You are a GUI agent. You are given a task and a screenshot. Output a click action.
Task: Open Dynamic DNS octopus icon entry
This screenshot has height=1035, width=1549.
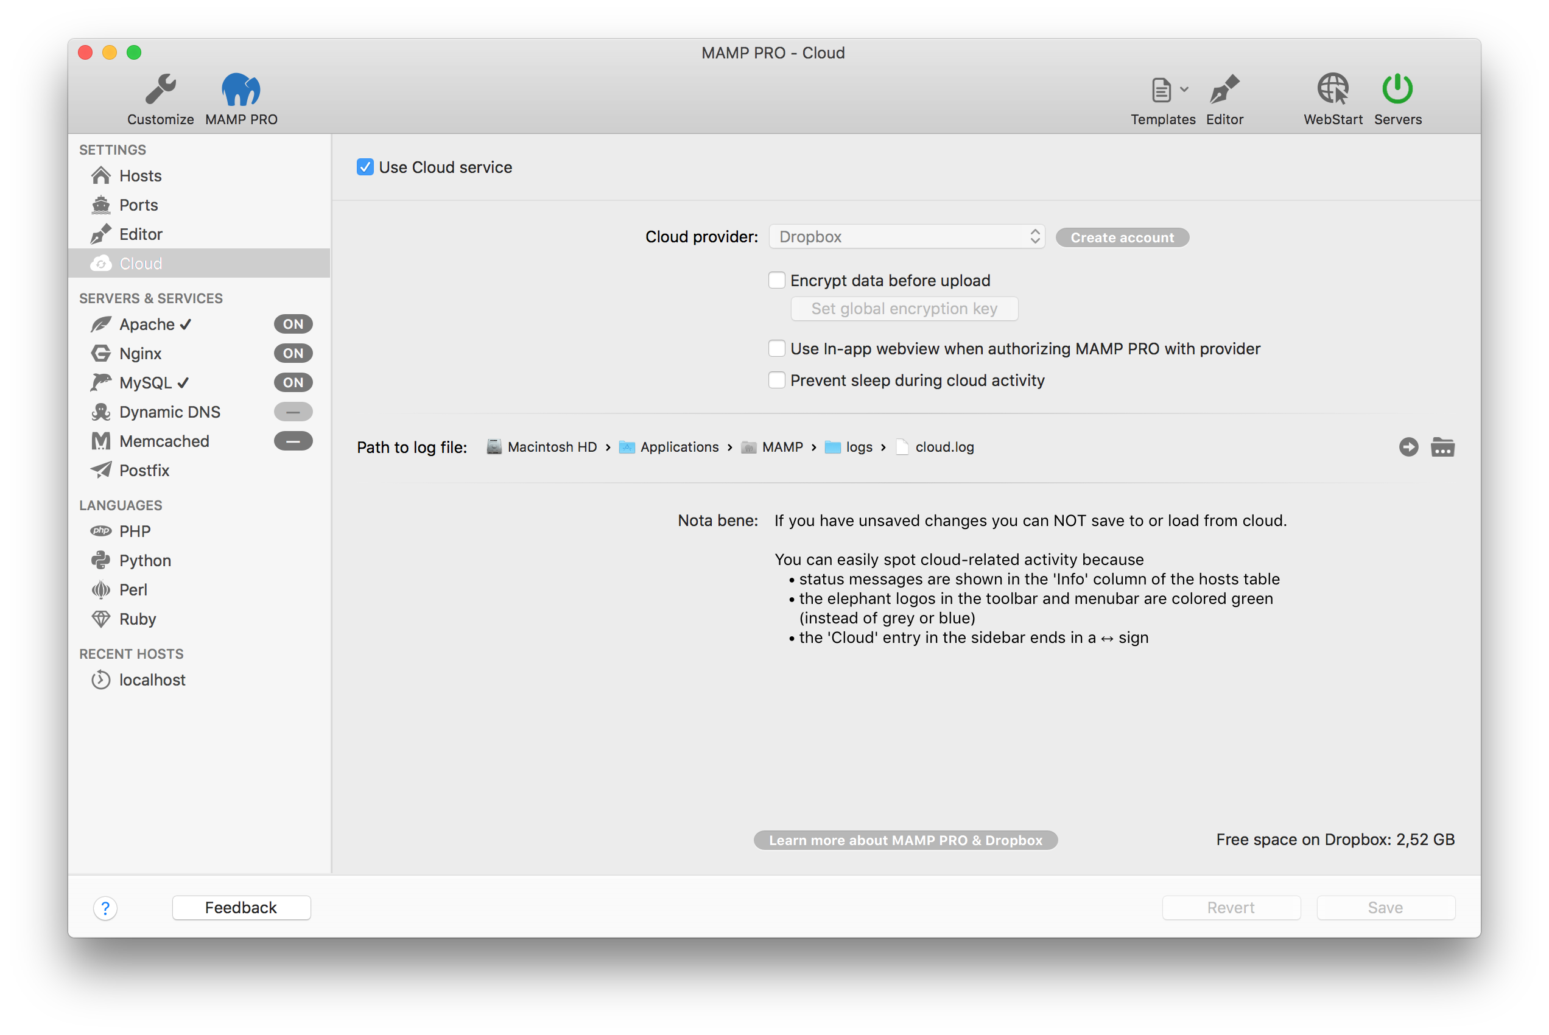point(101,412)
